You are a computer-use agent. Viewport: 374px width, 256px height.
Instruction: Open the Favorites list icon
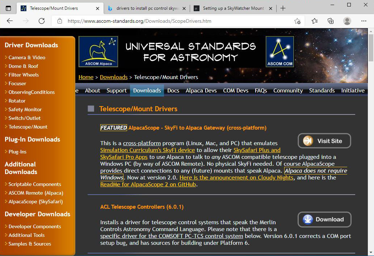pos(315,21)
